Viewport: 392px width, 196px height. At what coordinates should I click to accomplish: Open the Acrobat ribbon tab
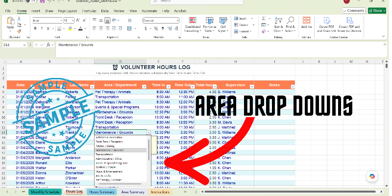click(180, 11)
